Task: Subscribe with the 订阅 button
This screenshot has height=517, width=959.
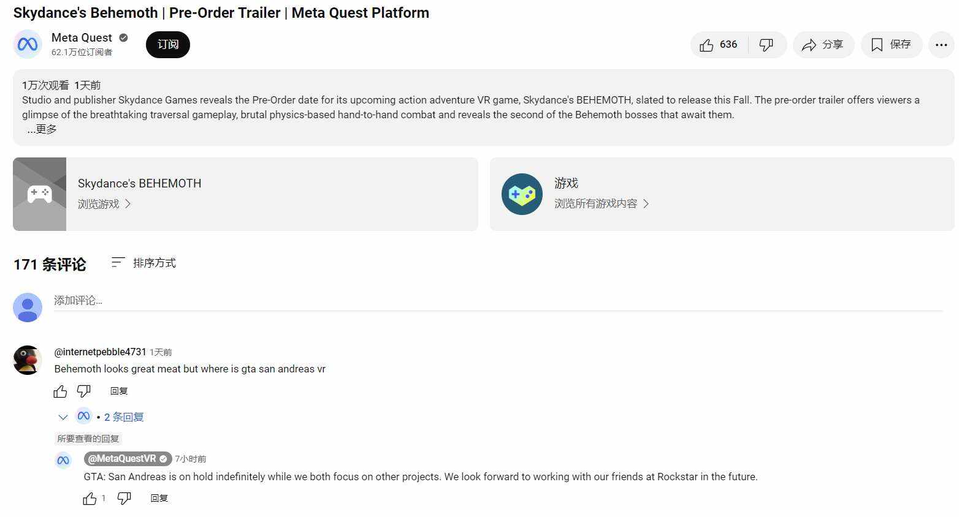Action: click(x=167, y=45)
